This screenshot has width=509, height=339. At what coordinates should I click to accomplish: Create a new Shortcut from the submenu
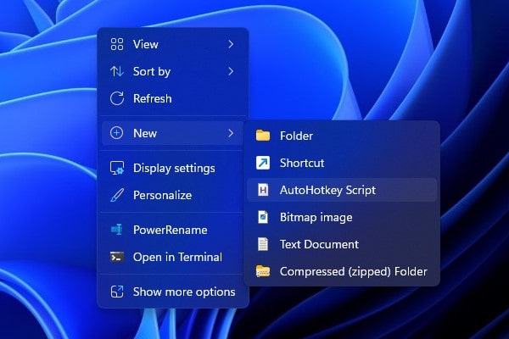(x=342, y=163)
